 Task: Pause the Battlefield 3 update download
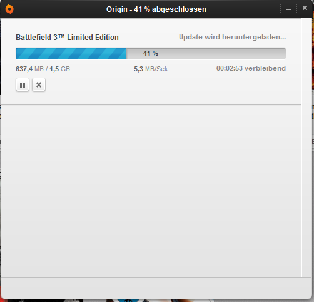pos(23,85)
